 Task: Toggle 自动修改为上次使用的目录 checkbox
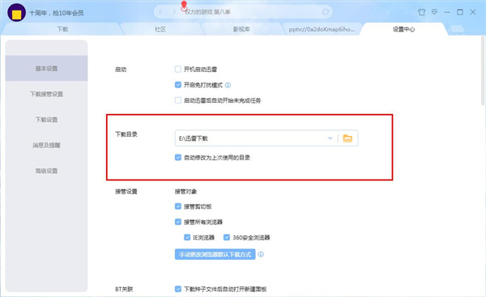[178, 157]
